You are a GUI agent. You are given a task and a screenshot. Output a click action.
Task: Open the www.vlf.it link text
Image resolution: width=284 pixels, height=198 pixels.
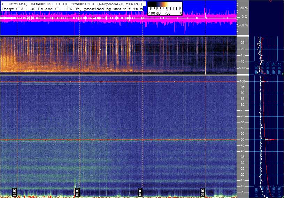tap(125, 9)
